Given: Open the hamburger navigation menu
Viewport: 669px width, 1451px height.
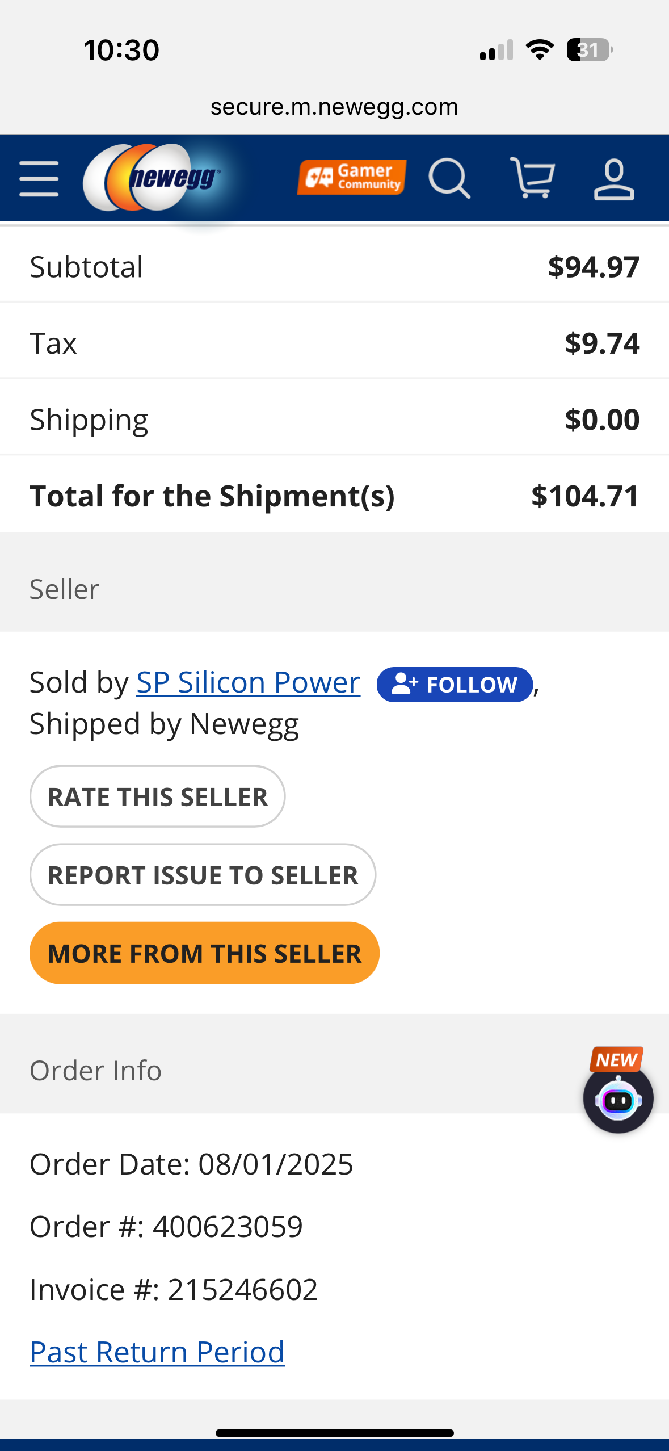Looking at the screenshot, I should tap(39, 179).
